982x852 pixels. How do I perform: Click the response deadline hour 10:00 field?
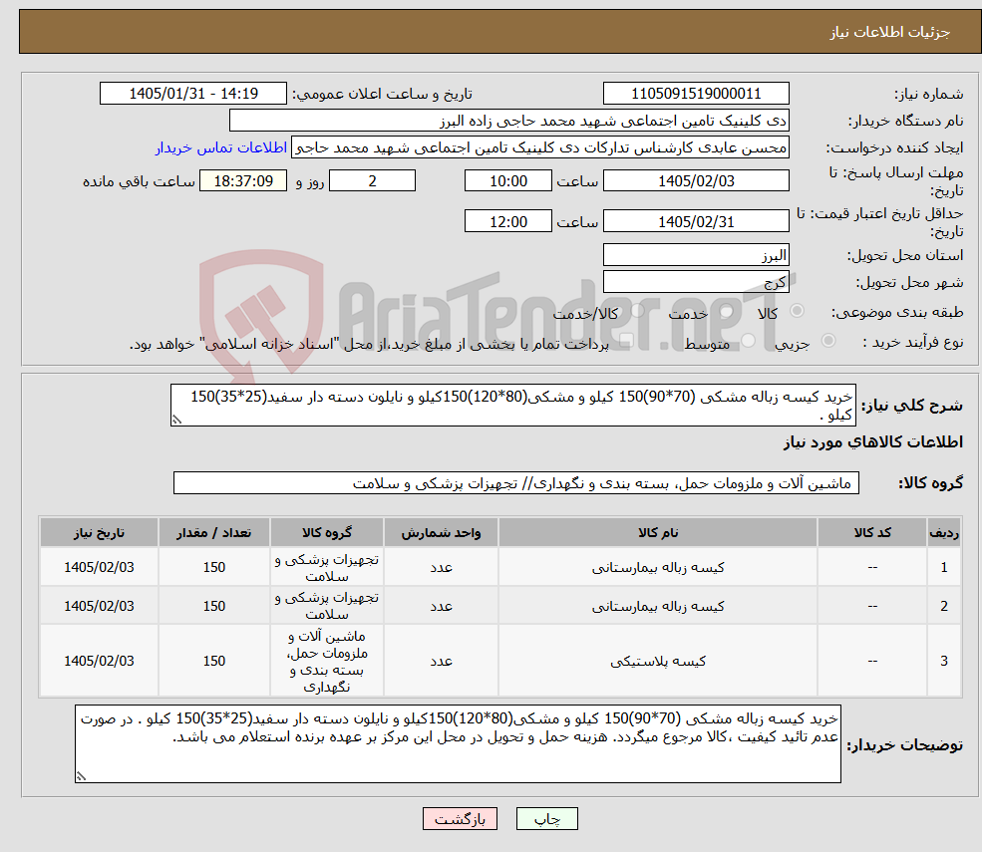(507, 181)
